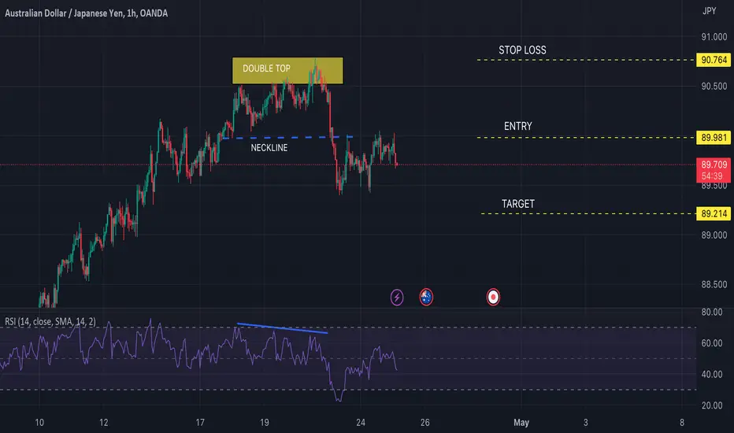734x433 pixels.
Task: Click the JPY currency label
Action: 709,11
